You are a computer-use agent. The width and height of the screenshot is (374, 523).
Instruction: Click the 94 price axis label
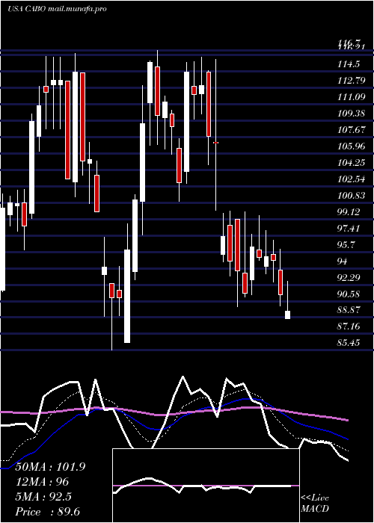point(343,261)
